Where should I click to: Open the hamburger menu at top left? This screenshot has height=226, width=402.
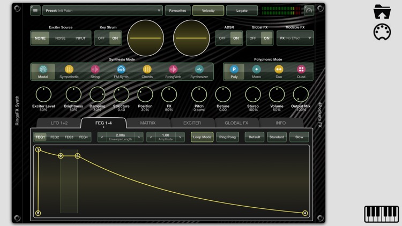click(35, 10)
